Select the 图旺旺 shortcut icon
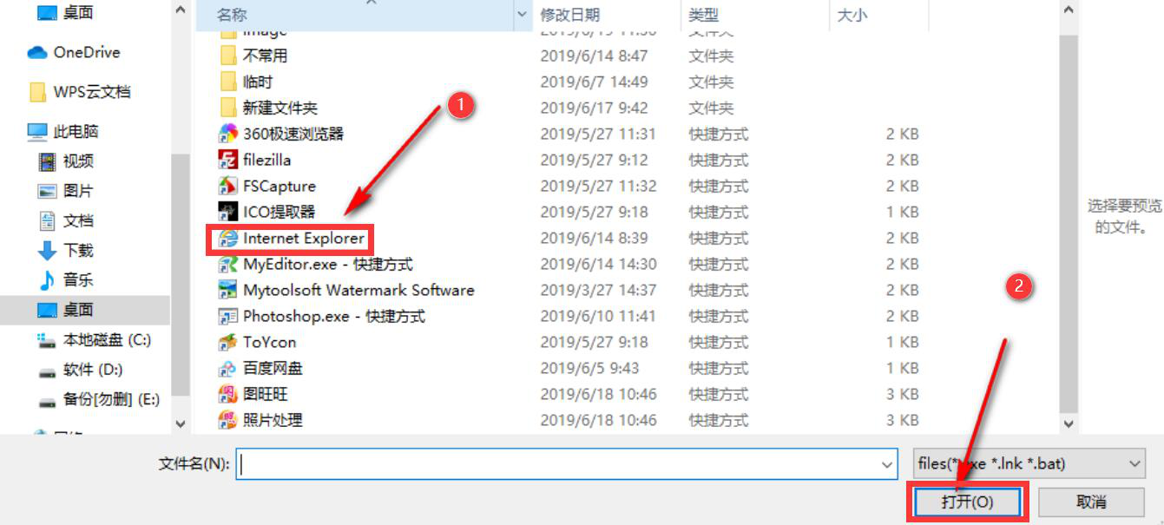The width and height of the screenshot is (1164, 525). pos(228,394)
